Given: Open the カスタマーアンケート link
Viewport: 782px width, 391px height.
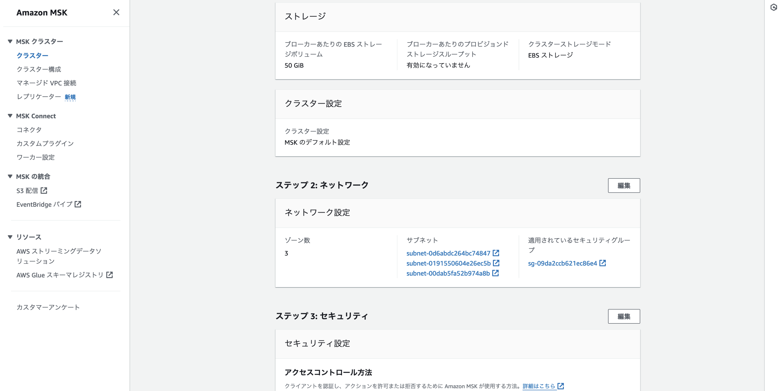Looking at the screenshot, I should (48, 307).
